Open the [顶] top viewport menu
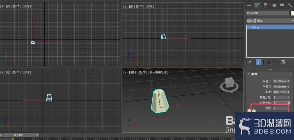 coord(9,6)
